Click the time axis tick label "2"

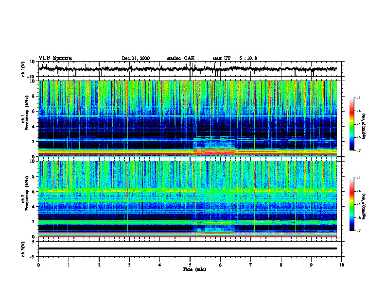[99, 265]
